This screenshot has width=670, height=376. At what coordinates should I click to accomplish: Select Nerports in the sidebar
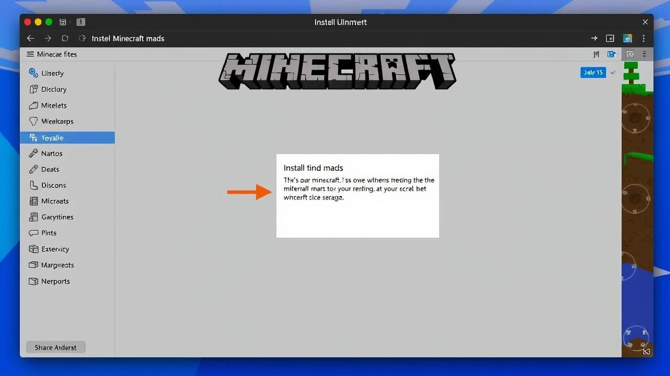point(55,281)
